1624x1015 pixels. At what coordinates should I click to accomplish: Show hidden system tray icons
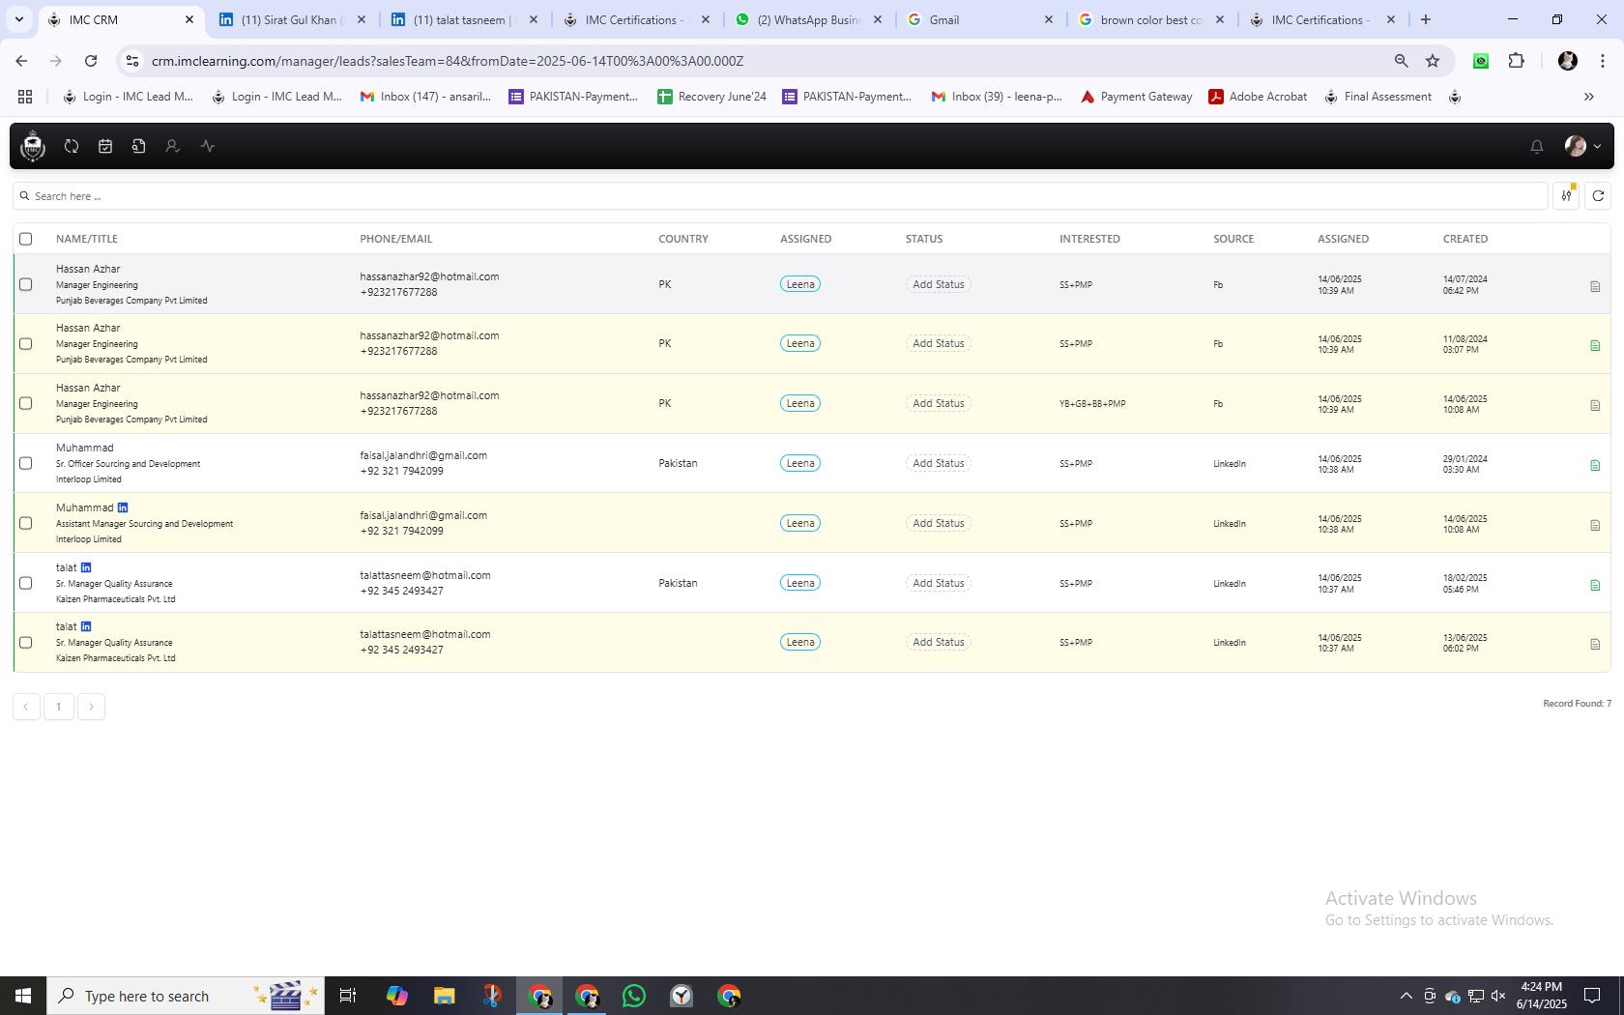pyautogui.click(x=1406, y=996)
